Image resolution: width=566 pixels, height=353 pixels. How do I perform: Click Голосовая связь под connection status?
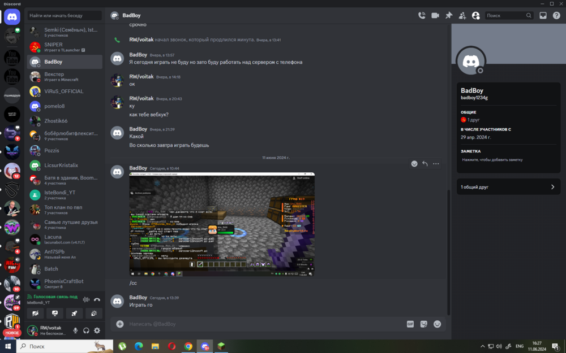point(55,297)
